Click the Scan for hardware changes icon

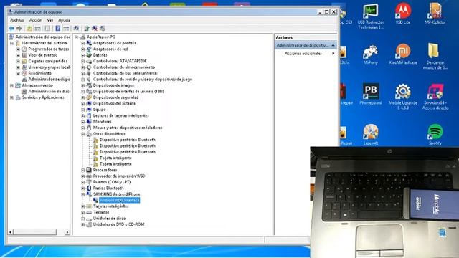click(76, 29)
